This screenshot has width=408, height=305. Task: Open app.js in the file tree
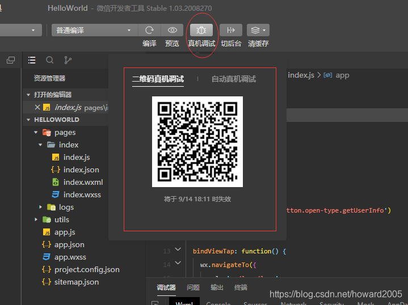(65, 232)
